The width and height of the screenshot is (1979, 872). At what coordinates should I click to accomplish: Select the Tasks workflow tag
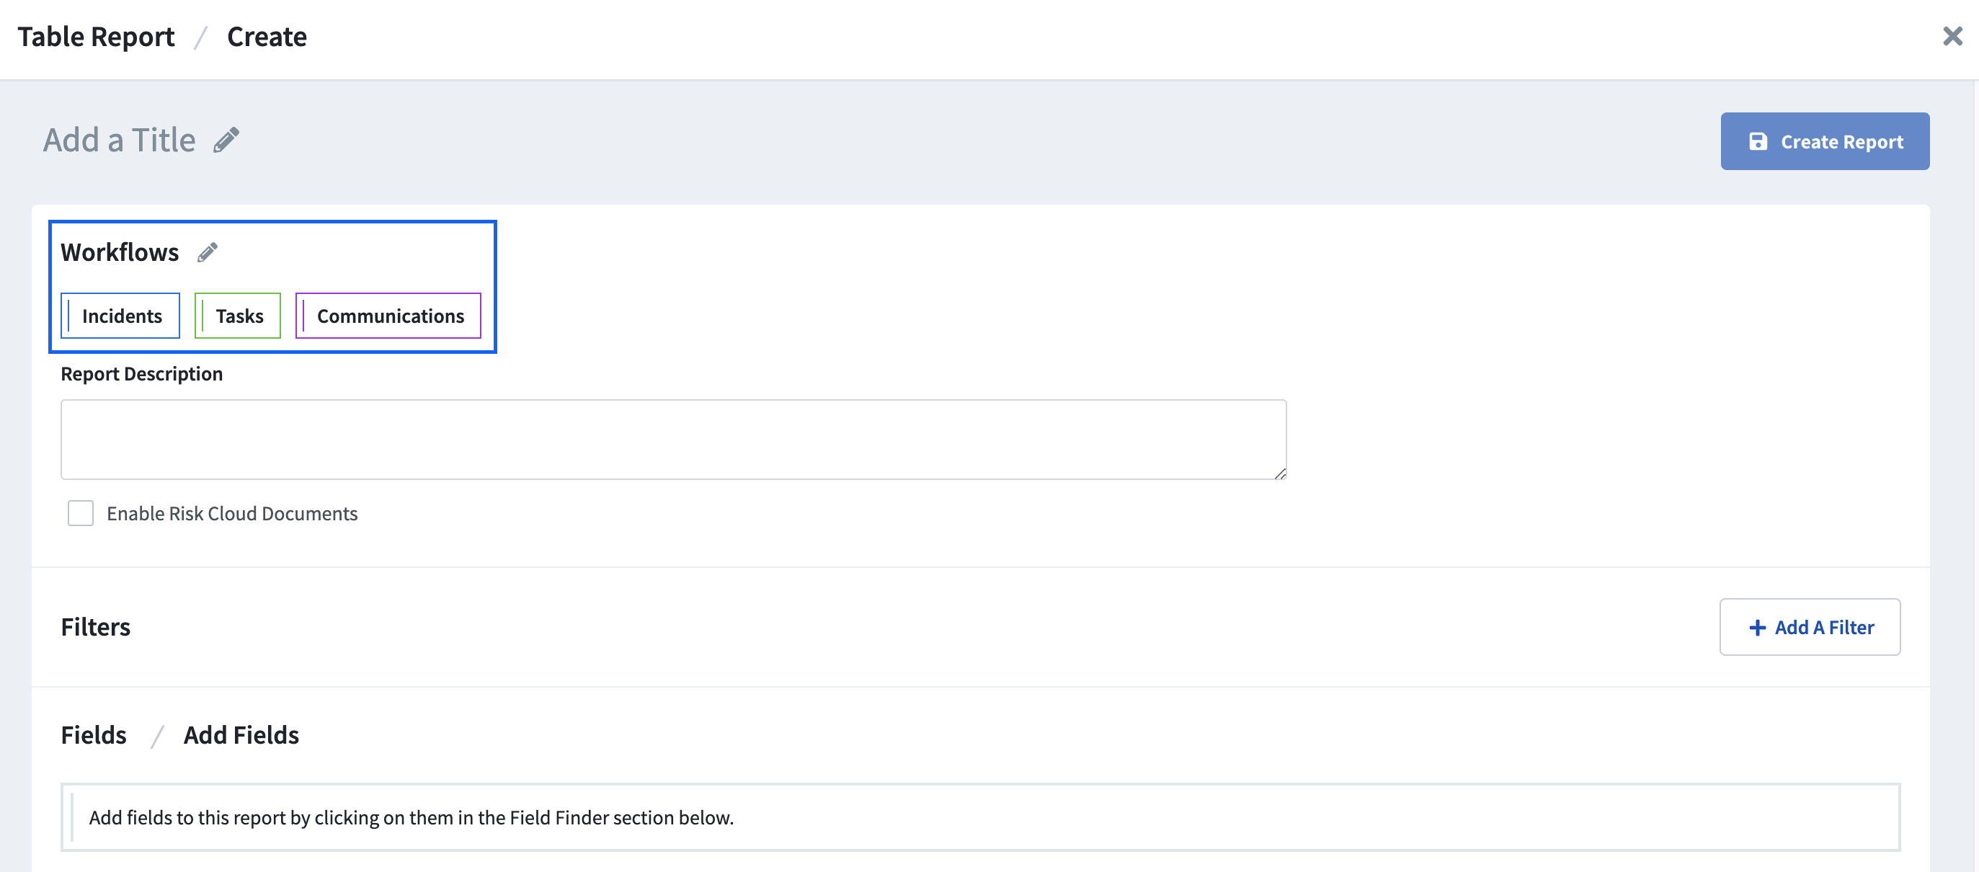[x=238, y=316]
